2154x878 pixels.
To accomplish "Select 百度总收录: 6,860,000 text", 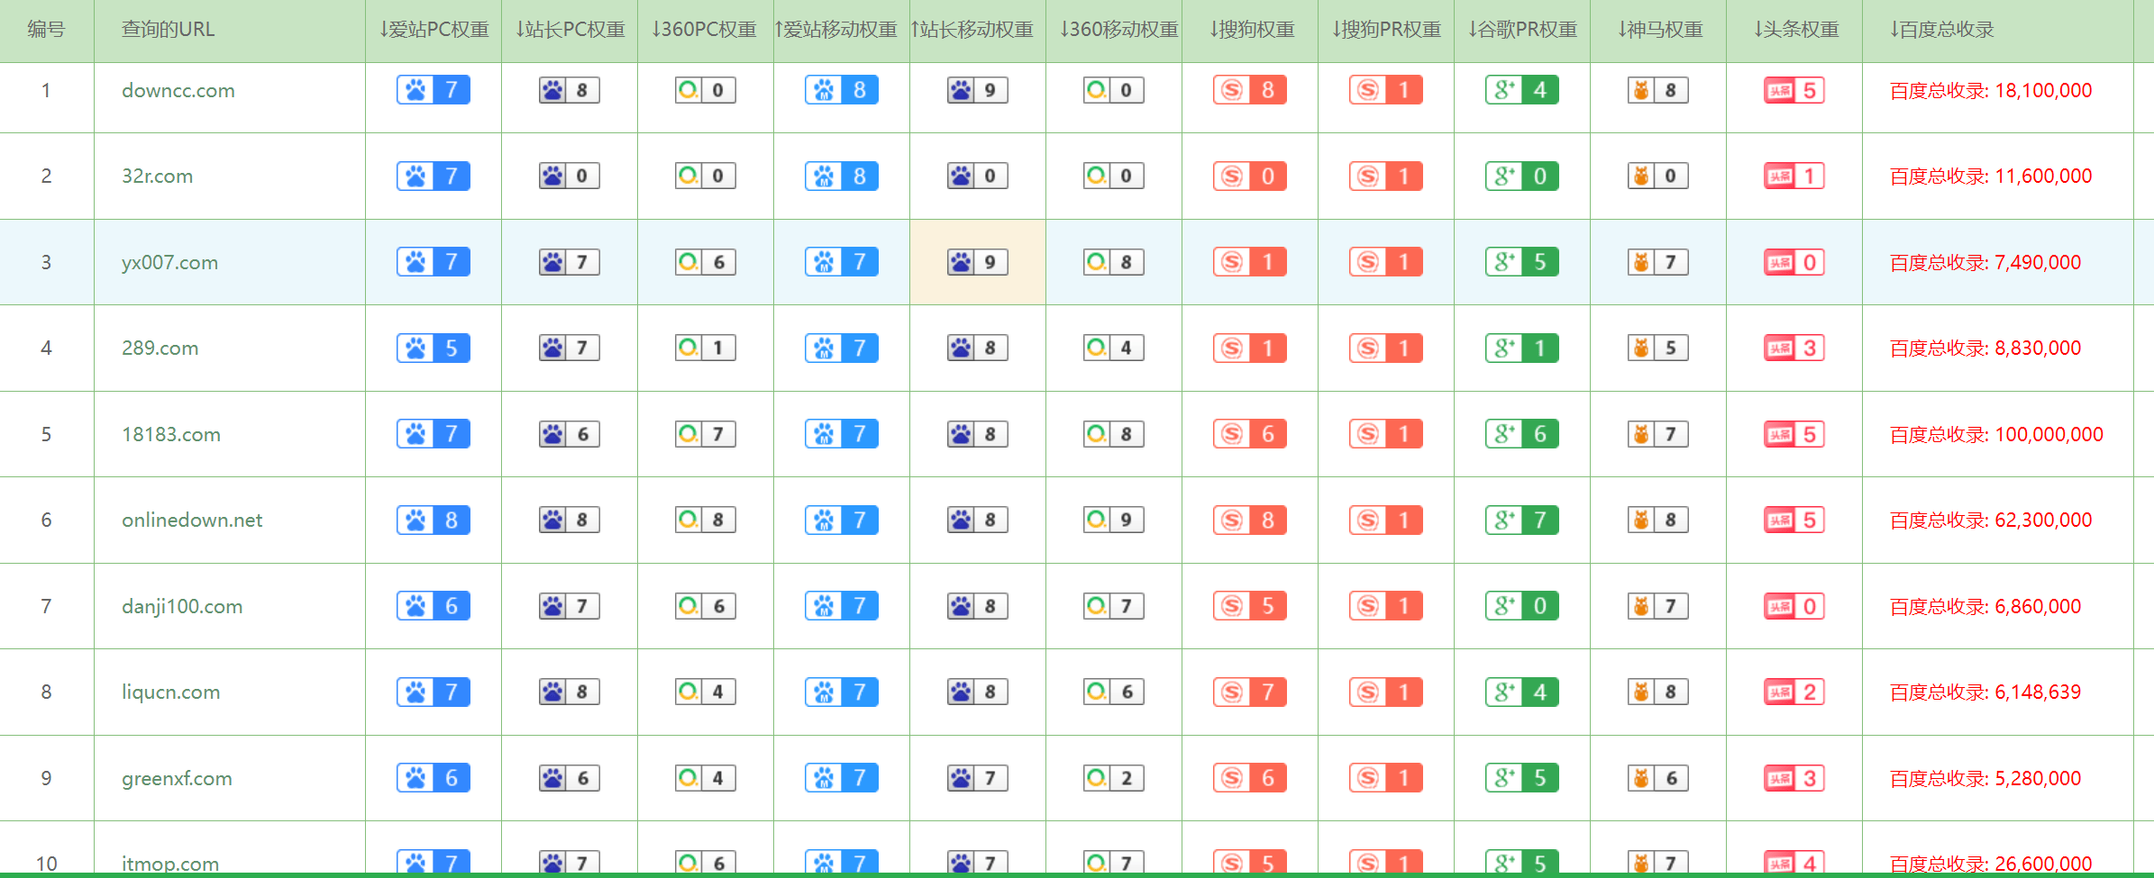I will pyautogui.click(x=1985, y=606).
